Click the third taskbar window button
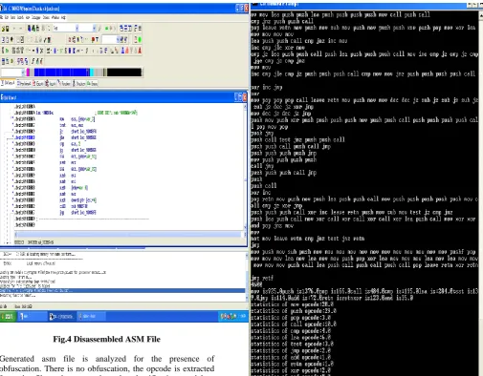 pyautogui.click(x=91, y=316)
